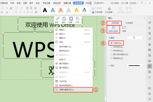This screenshot has width=153, height=102.
Task: Click the decrease indent icon
Action: [27, 8]
